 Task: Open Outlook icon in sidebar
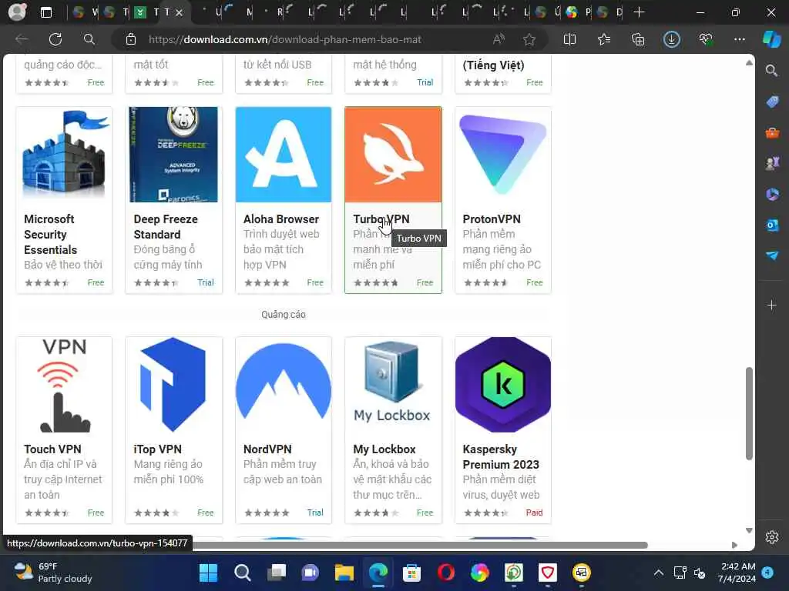(x=772, y=225)
